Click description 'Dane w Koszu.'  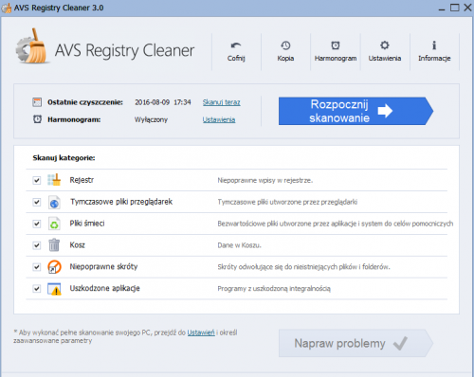coord(239,245)
